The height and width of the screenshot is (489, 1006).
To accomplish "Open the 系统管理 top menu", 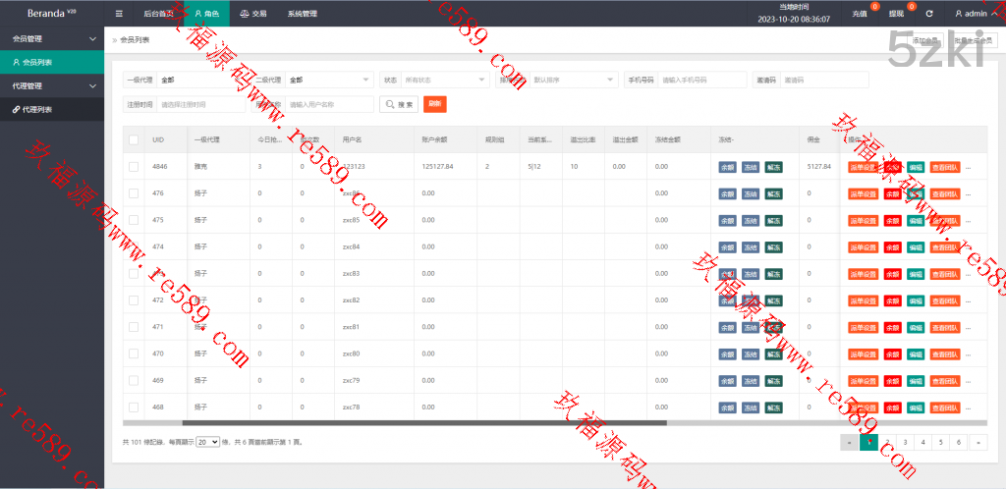I will 302,14.
